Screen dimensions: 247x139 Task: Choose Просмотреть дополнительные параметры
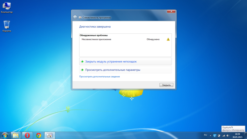coord(125,70)
